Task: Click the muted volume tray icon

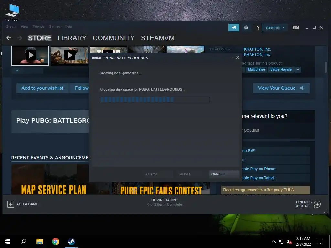Action: pyautogui.click(x=289, y=242)
